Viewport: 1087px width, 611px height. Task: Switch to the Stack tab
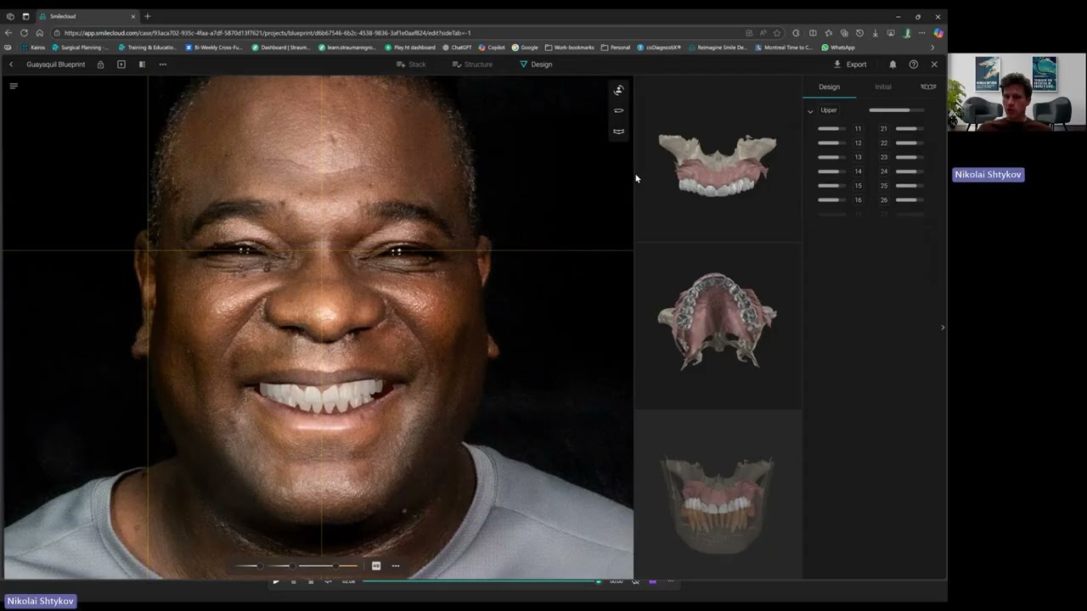(411, 64)
